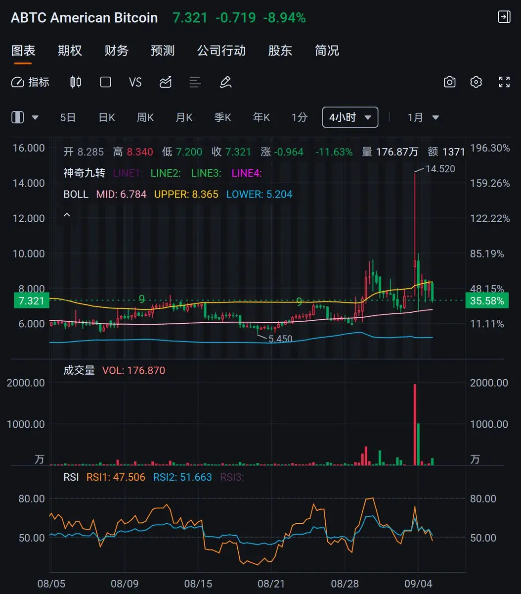
Task: Open the VS comparison tool
Action: pyautogui.click(x=135, y=82)
